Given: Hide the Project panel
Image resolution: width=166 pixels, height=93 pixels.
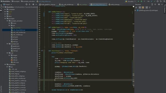Looking at the screenshot, I should click(36, 4).
